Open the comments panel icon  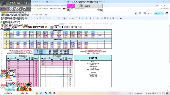[144, 13]
